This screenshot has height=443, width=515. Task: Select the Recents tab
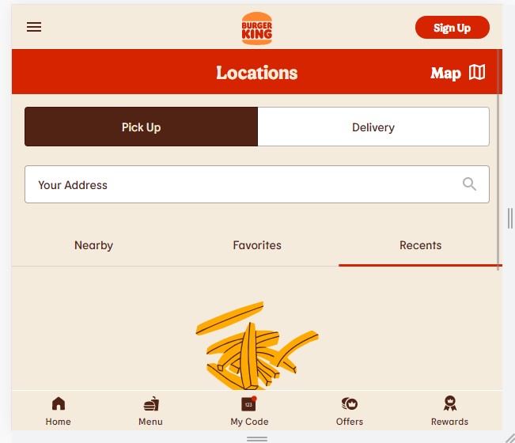pyautogui.click(x=420, y=245)
